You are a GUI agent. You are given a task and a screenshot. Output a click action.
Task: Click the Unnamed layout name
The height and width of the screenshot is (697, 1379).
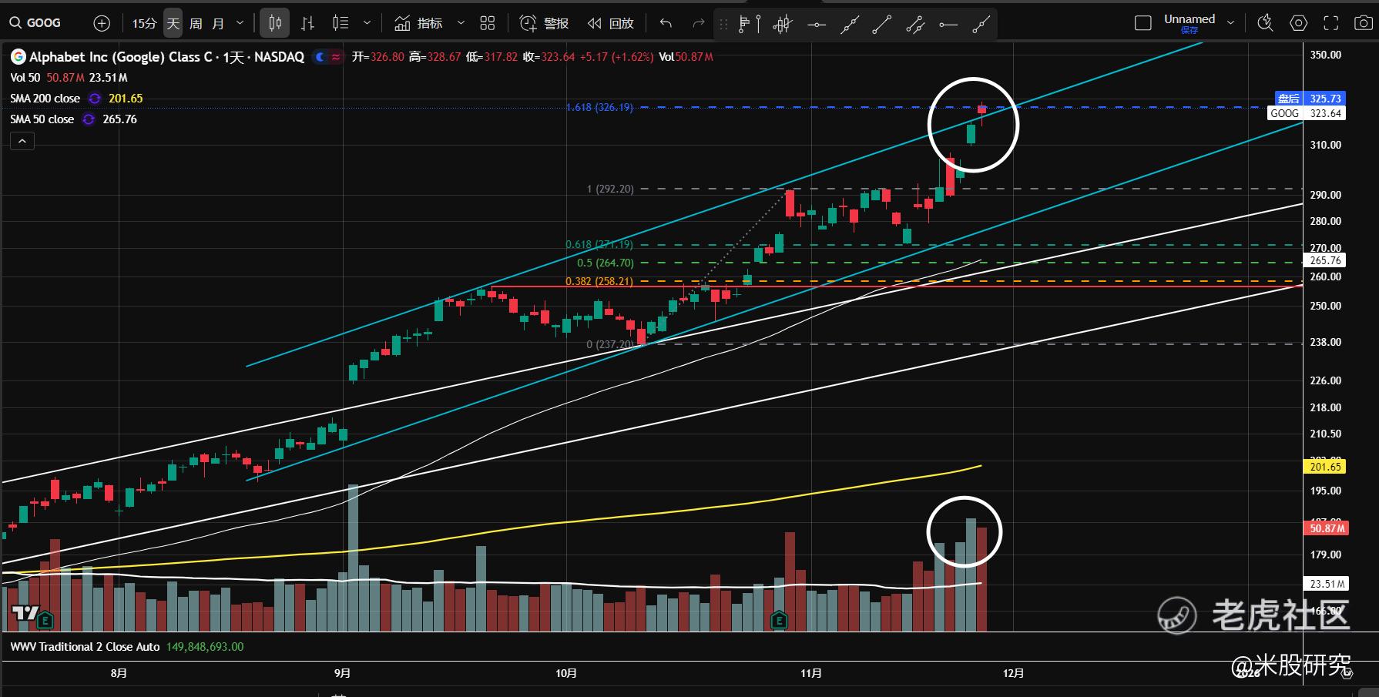point(1189,18)
